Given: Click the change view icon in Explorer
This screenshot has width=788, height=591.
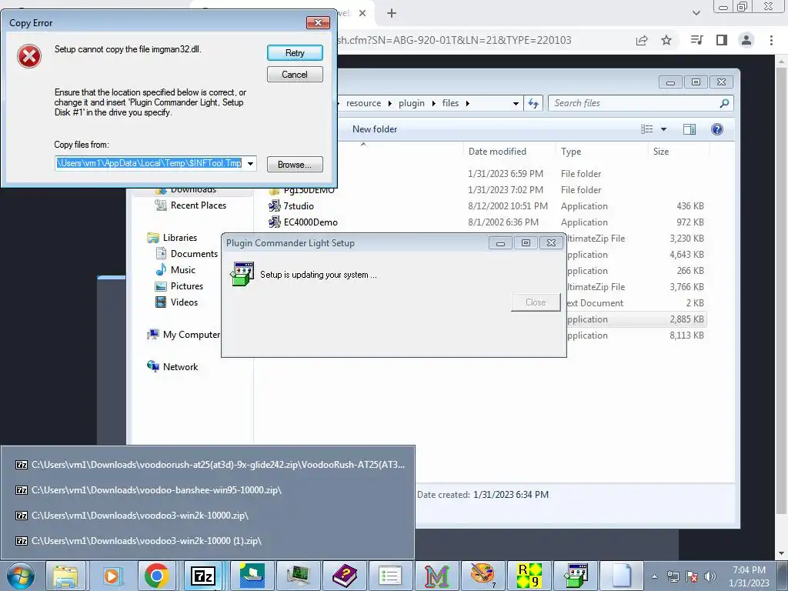Looking at the screenshot, I should click(x=646, y=129).
